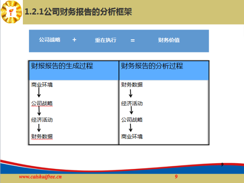Select the 重在执行 text in banner
This screenshot has height=183, width=244.
click(x=106, y=40)
